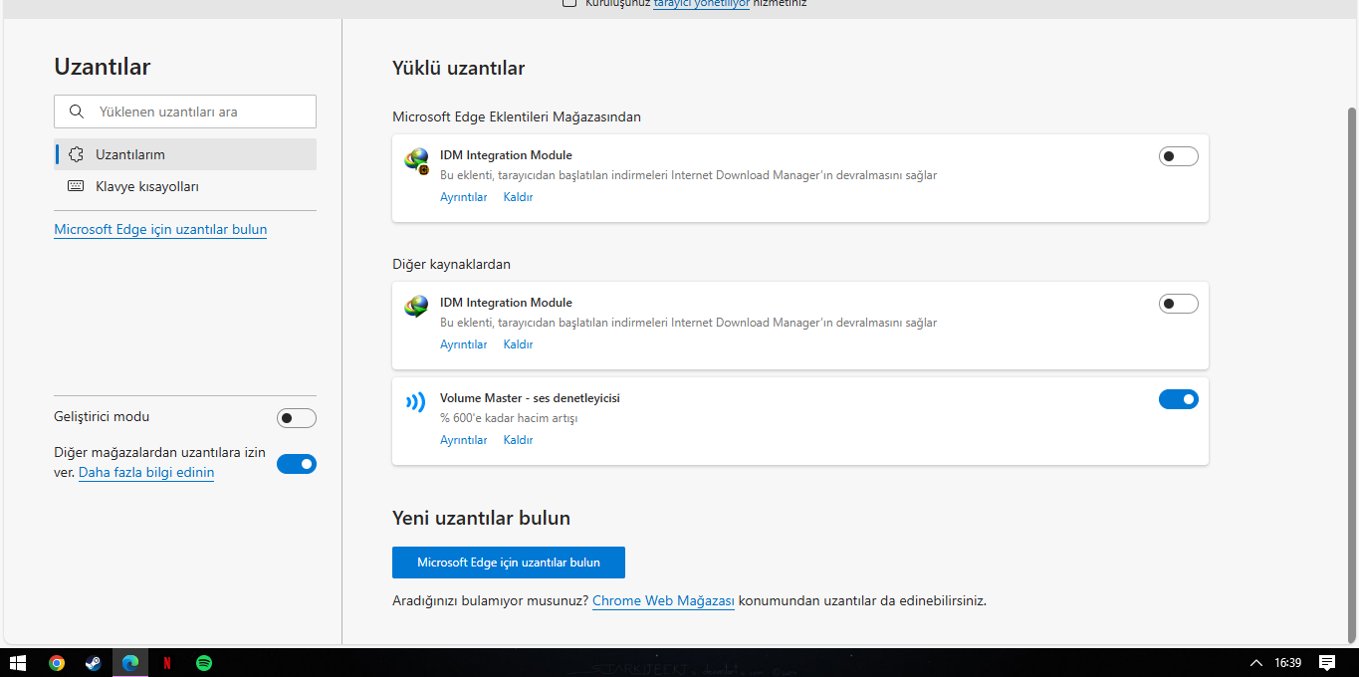This screenshot has width=1359, height=677.
Task: Click Kaldır for IDM under Diğer kaynaklardan
Action: 518,344
